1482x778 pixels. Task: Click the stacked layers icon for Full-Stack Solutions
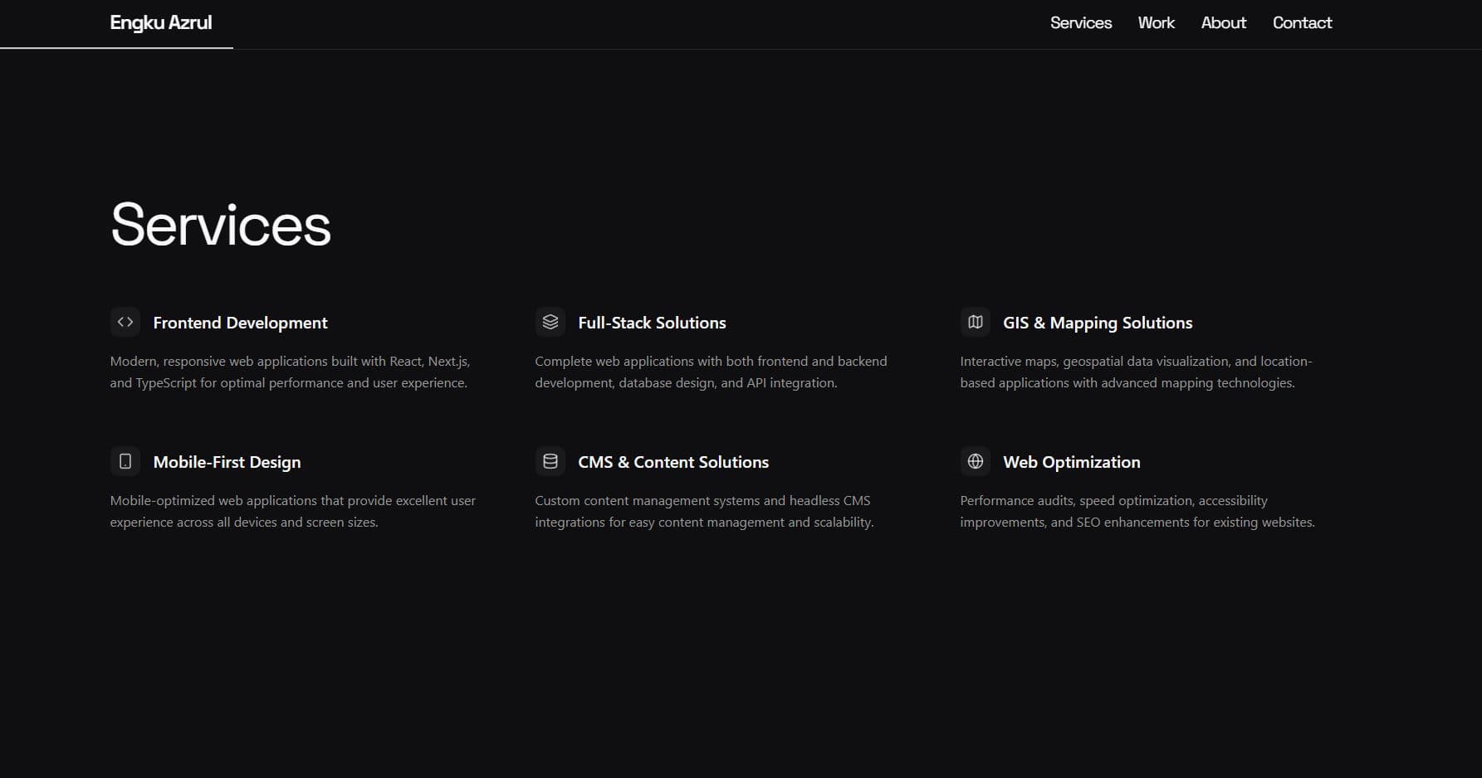click(x=550, y=322)
